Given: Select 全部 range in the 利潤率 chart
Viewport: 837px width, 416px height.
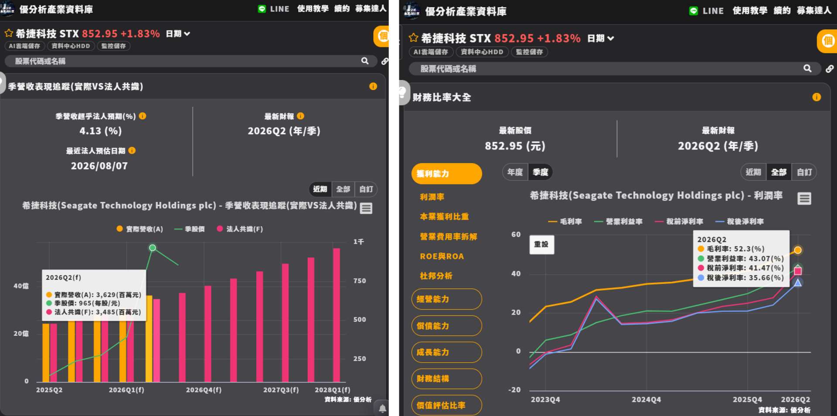Looking at the screenshot, I should [x=779, y=172].
